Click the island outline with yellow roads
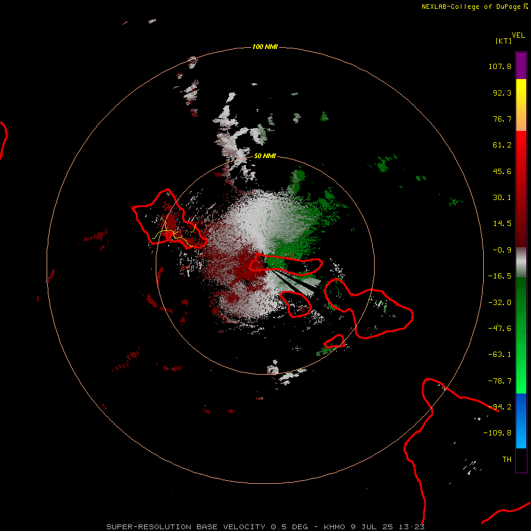Screen dimensions: 531x531 [x=169, y=219]
